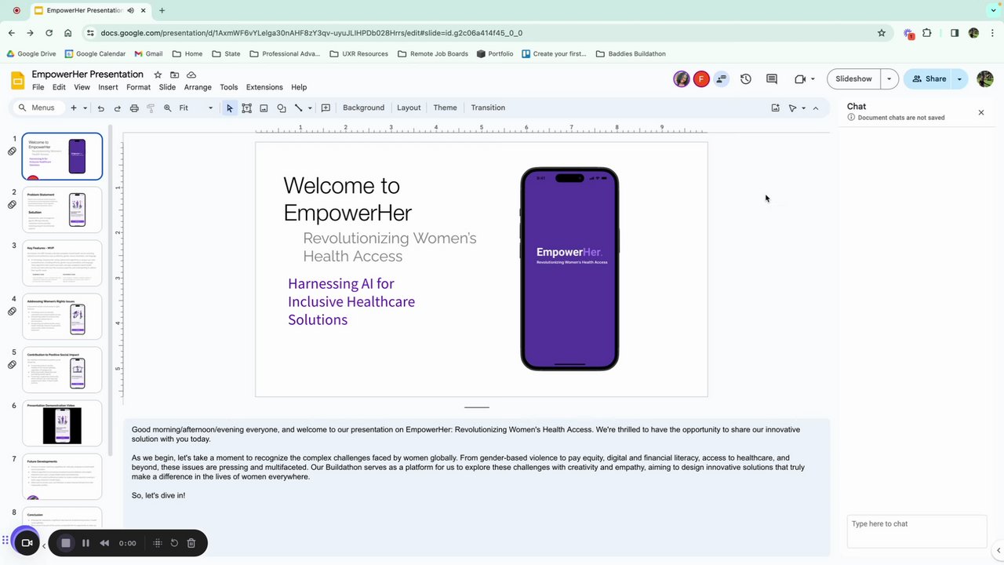Click the pointer mode icon at toolbar right

click(x=792, y=108)
